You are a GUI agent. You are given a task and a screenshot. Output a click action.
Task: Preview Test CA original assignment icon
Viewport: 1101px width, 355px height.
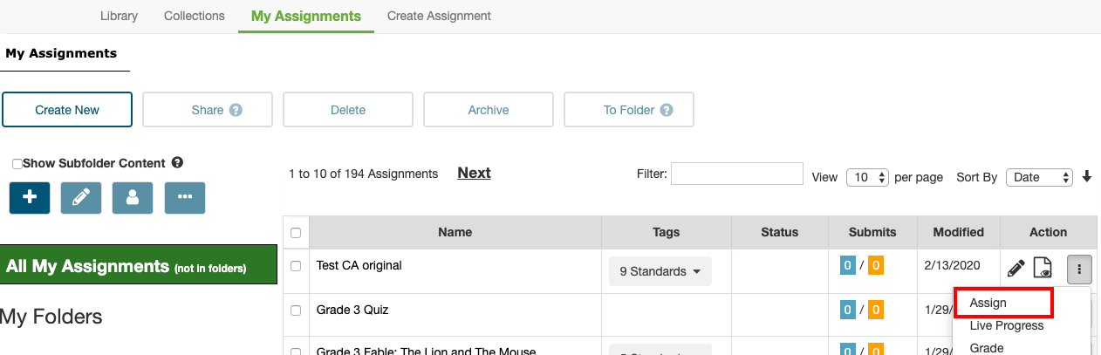1043,269
